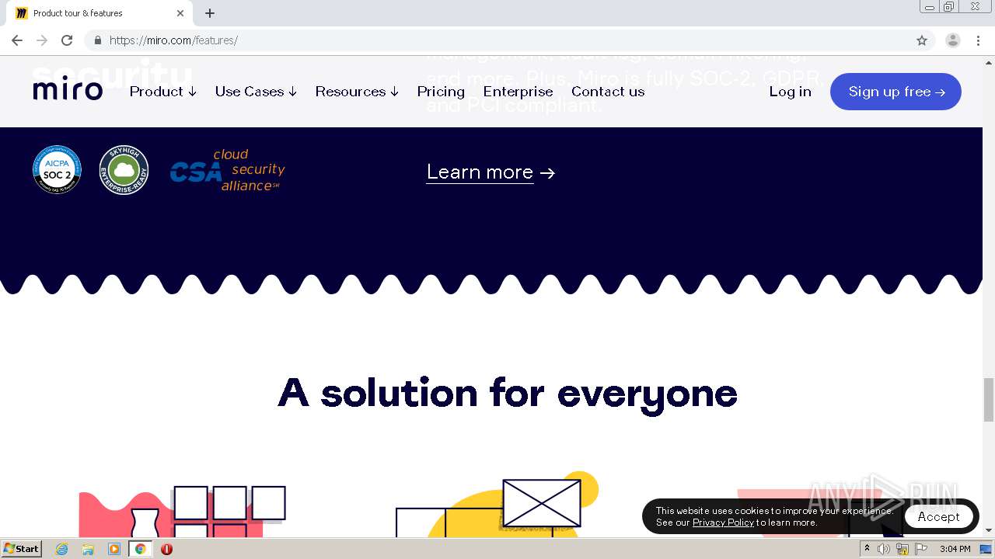The height and width of the screenshot is (559, 995).
Task: Follow the Learn more link
Action: coord(491,172)
